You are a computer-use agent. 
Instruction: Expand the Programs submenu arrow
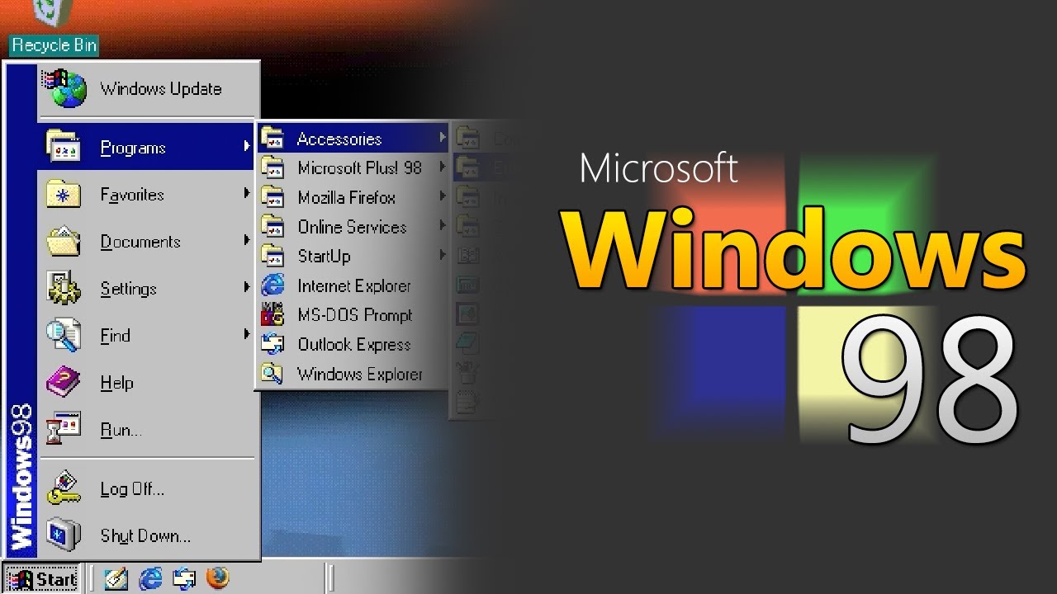click(x=246, y=147)
